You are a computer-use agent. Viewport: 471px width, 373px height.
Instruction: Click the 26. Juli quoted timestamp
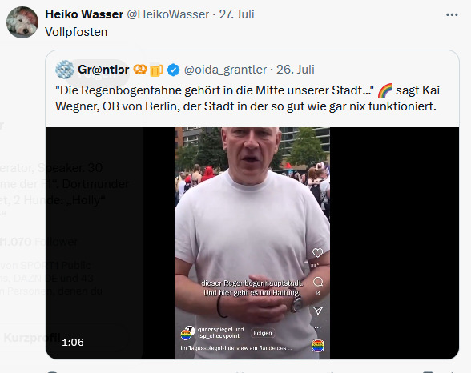(296, 70)
